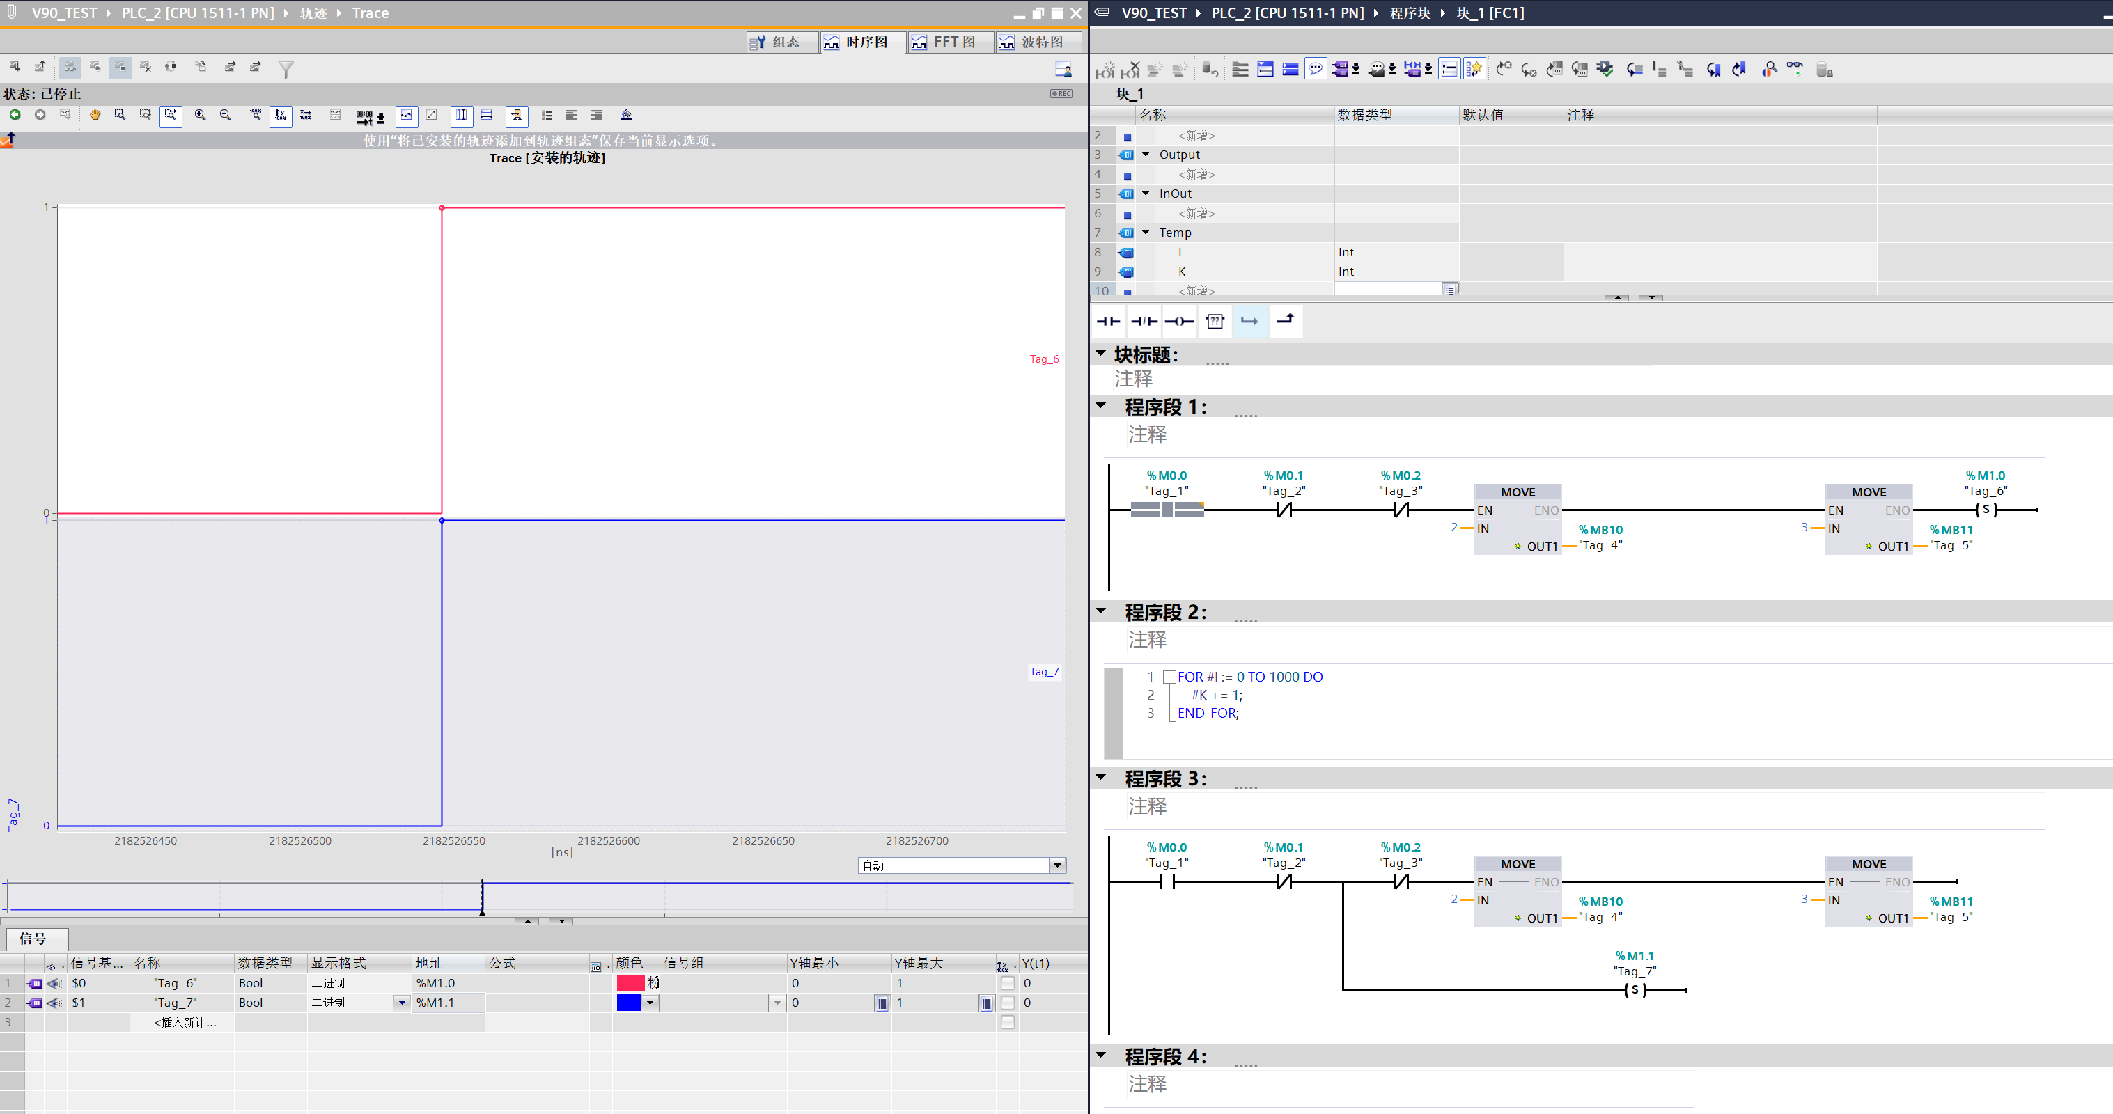The image size is (2113, 1114).
Task: Click the zoom in magnifier icon
Action: coord(200,115)
